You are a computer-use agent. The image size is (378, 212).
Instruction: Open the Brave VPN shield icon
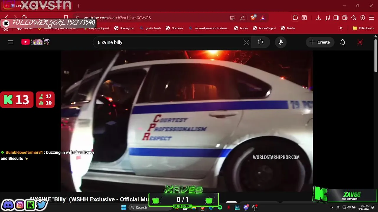363,18
